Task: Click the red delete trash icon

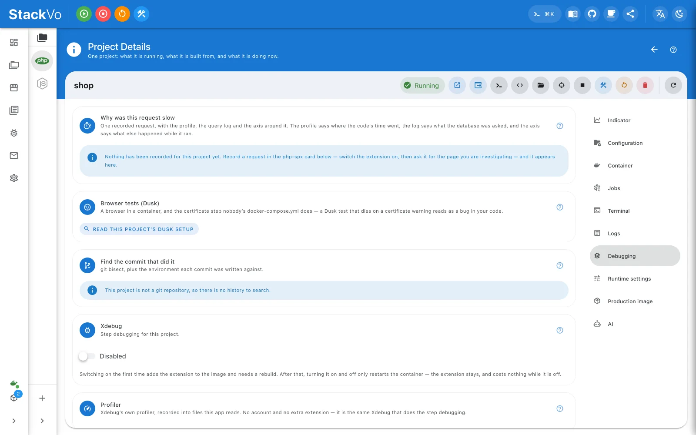Action: click(645, 85)
